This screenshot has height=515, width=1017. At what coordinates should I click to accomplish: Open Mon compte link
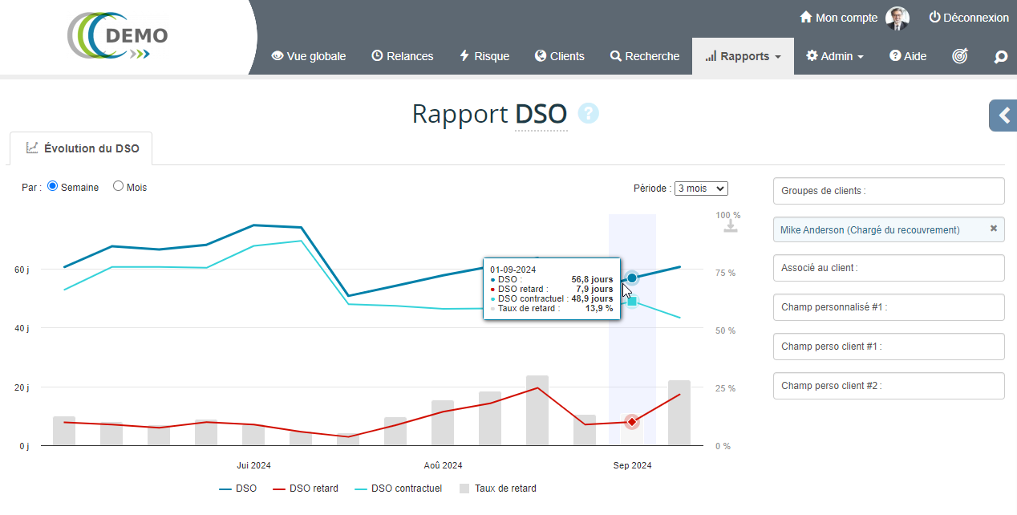coord(839,18)
